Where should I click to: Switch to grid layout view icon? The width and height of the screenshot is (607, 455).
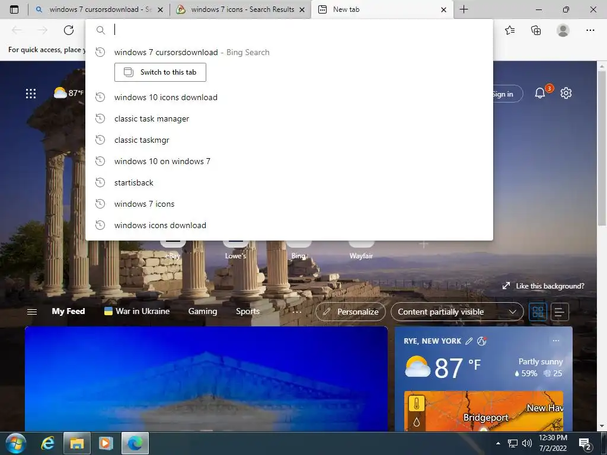[x=538, y=312]
